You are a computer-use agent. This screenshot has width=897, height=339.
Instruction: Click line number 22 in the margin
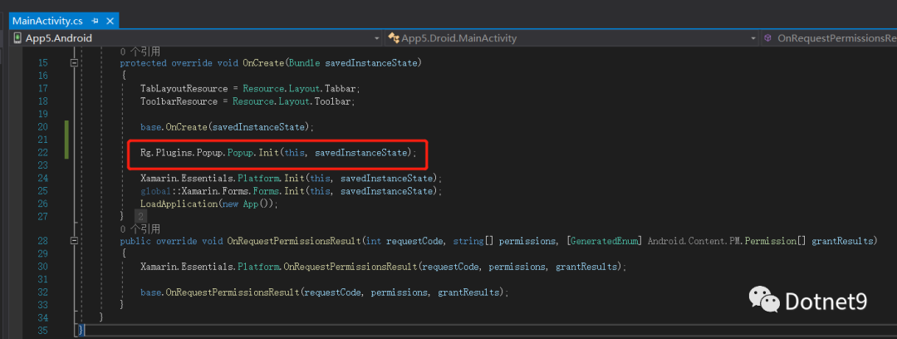click(x=43, y=152)
